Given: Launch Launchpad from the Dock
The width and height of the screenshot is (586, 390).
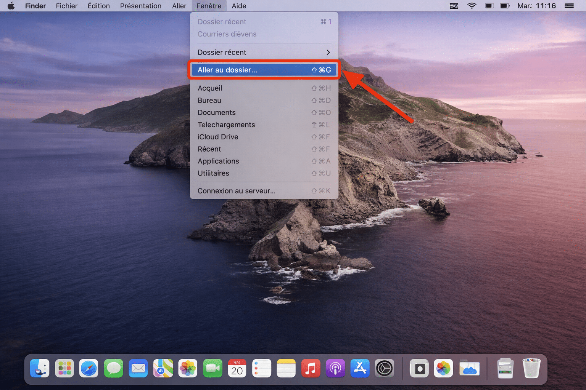Looking at the screenshot, I should coord(64,368).
